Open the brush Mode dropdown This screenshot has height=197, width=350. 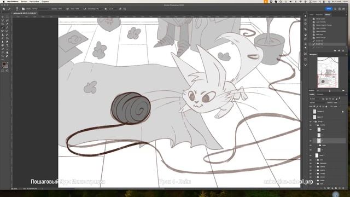[x=40, y=9]
